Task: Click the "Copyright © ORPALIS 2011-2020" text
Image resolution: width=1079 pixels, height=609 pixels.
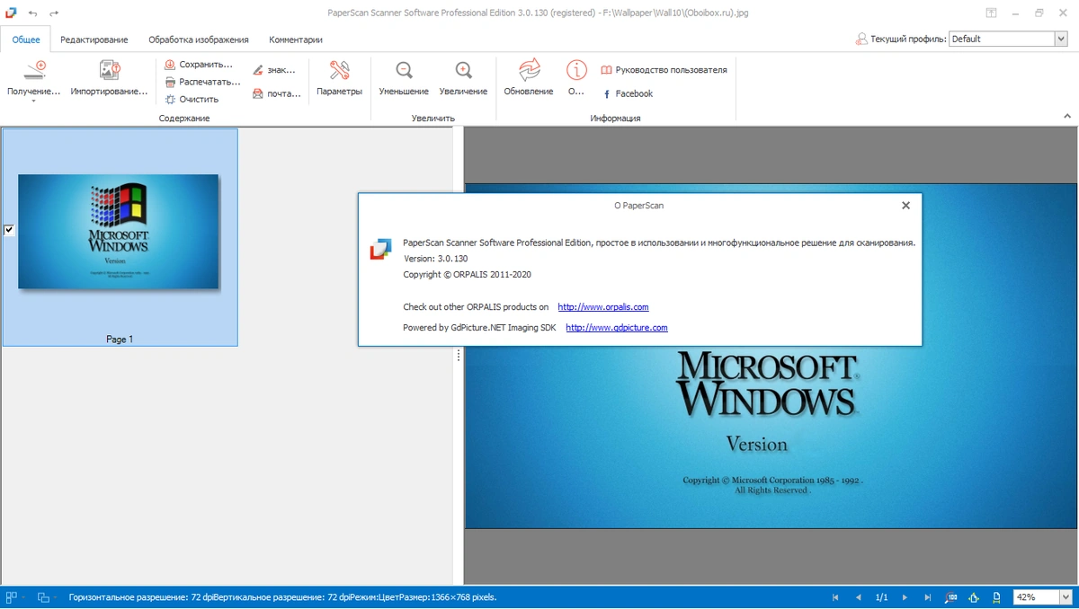Action: pyautogui.click(x=468, y=275)
